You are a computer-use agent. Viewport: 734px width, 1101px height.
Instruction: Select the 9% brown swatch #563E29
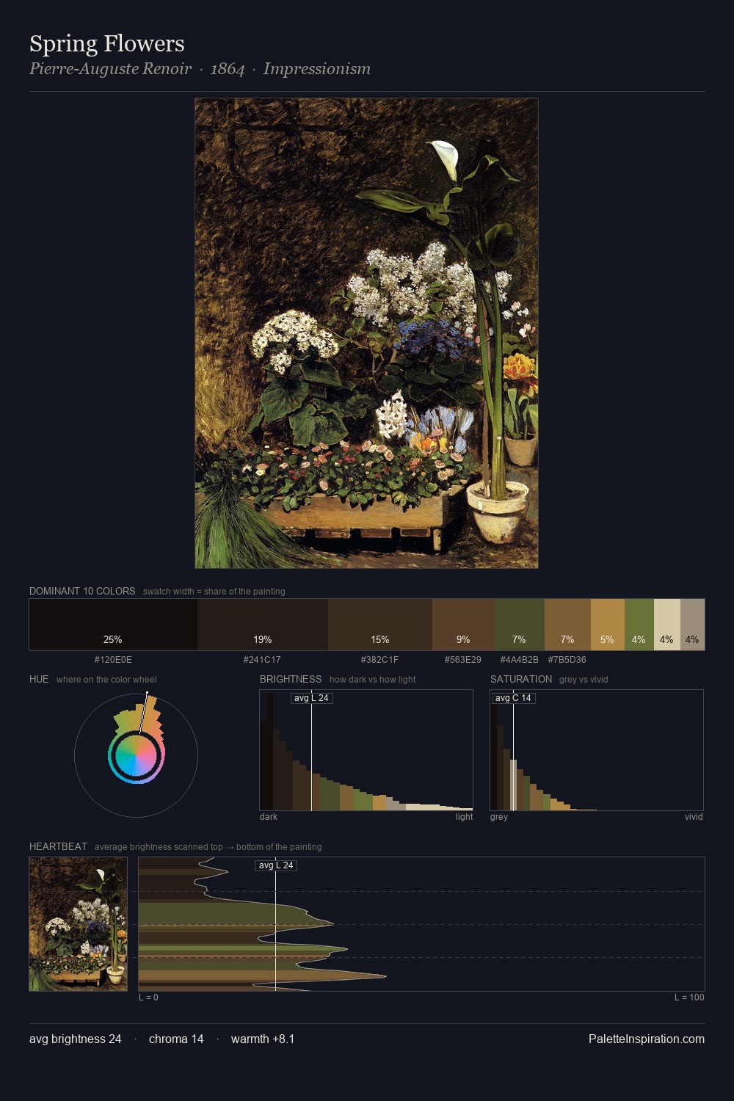pyautogui.click(x=463, y=625)
